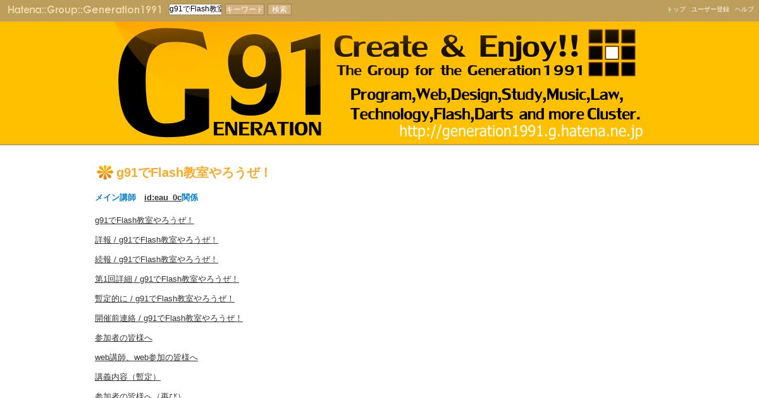
Task: Open 開催前連絡 / g91でFlash教室やろうぜ！ link
Action: pyautogui.click(x=169, y=318)
